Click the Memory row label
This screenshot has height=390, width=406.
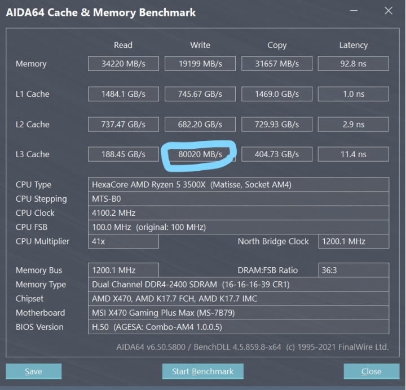point(31,64)
